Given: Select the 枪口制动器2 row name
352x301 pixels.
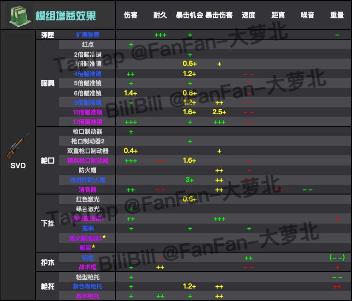Looking at the screenshot, I should [x=88, y=142].
